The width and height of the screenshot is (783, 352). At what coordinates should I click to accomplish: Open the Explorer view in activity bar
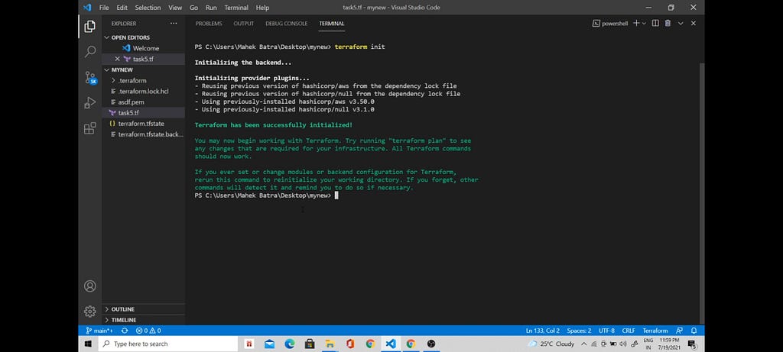(x=90, y=27)
